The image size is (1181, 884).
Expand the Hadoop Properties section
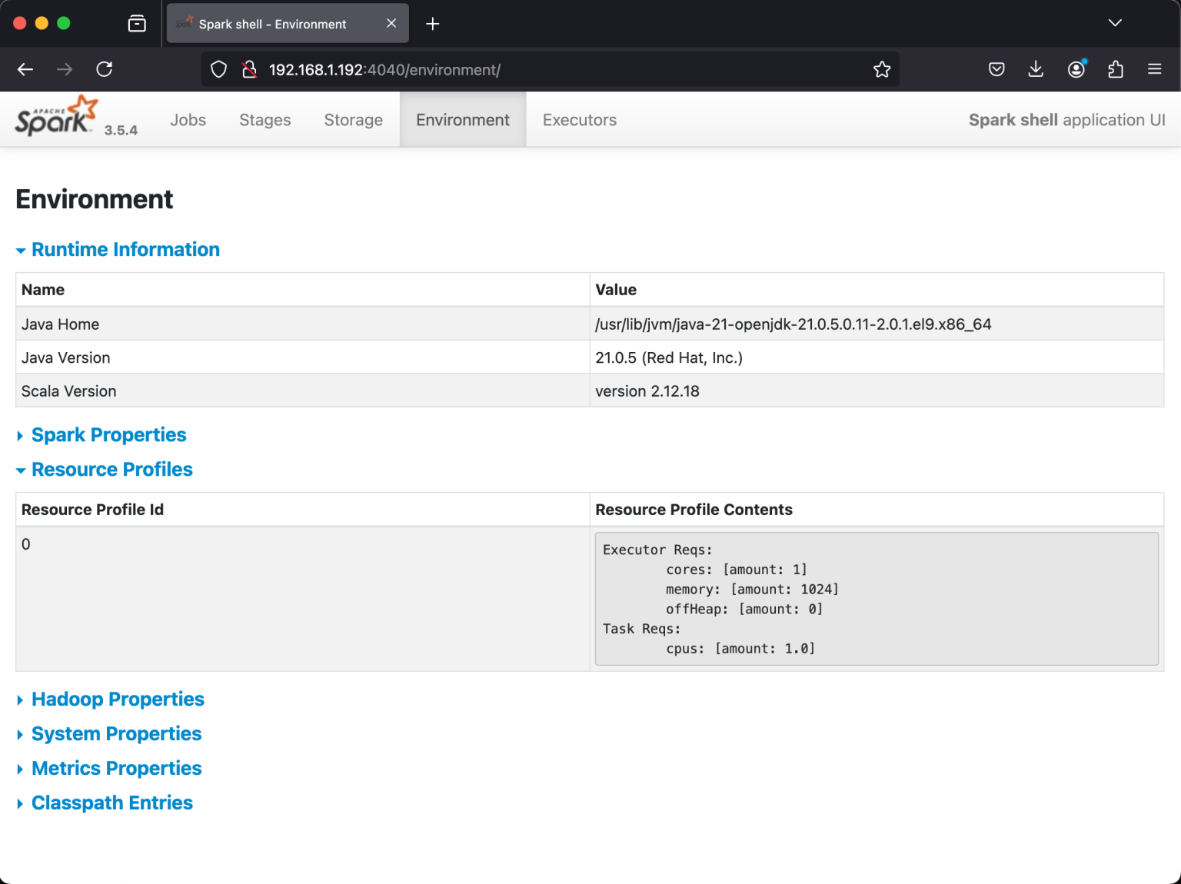pos(118,699)
